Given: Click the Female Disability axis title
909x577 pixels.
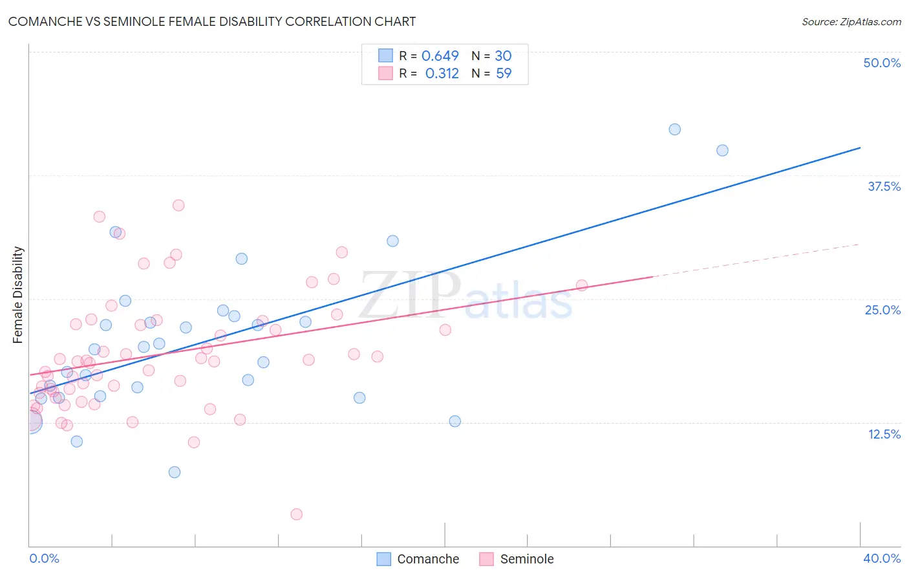Looking at the screenshot, I should (x=18, y=295).
